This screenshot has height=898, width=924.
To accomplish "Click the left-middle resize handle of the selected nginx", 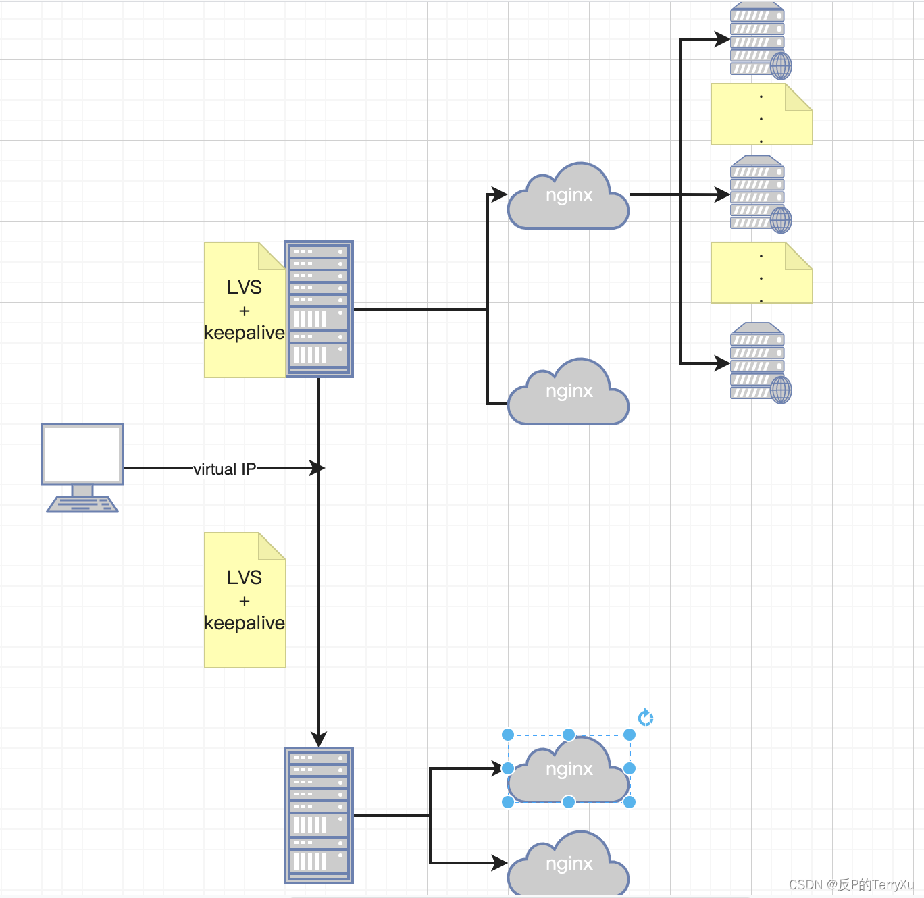I will pyautogui.click(x=508, y=768).
